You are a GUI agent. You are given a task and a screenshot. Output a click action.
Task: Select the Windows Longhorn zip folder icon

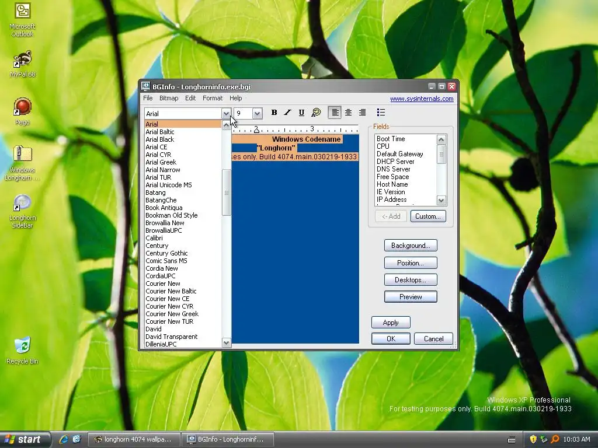pyautogui.click(x=22, y=163)
